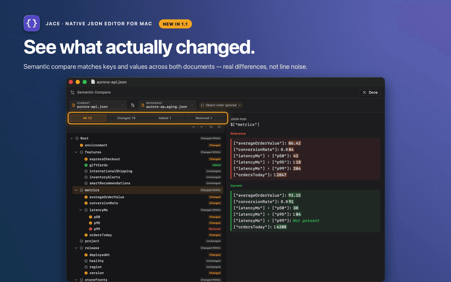Click the reference ordersToday value 12847
The width and height of the screenshot is (451, 282).
[280, 175]
